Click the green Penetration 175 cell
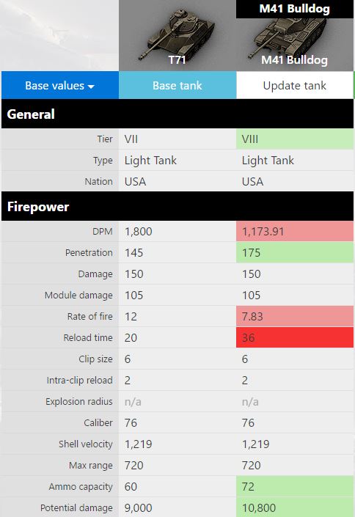Screen dimensions: 355x517 [x=295, y=252]
